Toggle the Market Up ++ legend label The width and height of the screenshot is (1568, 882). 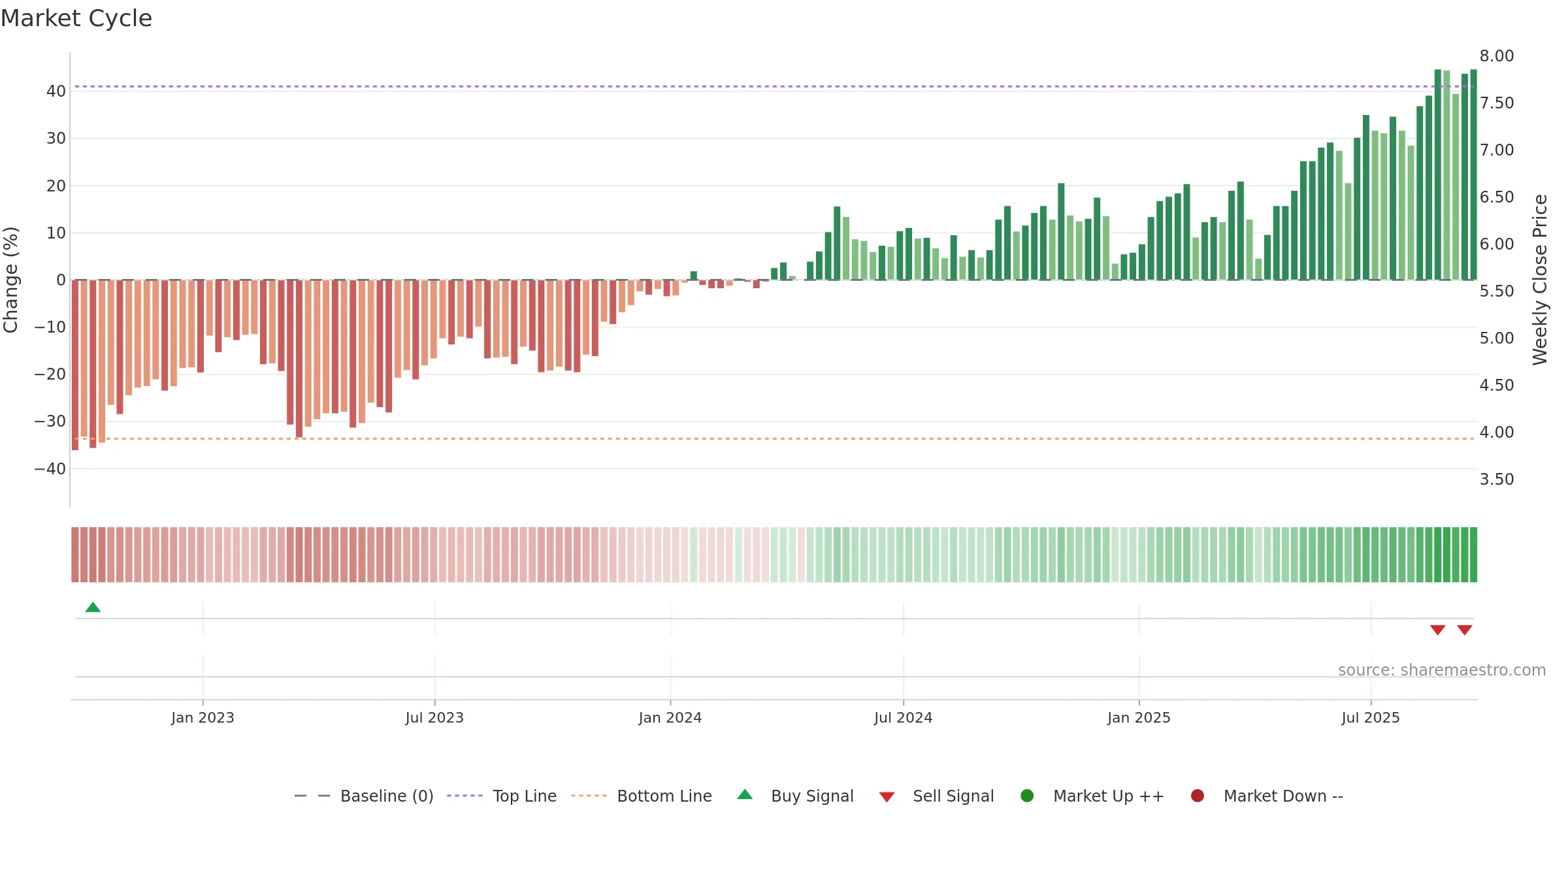pos(1109,796)
